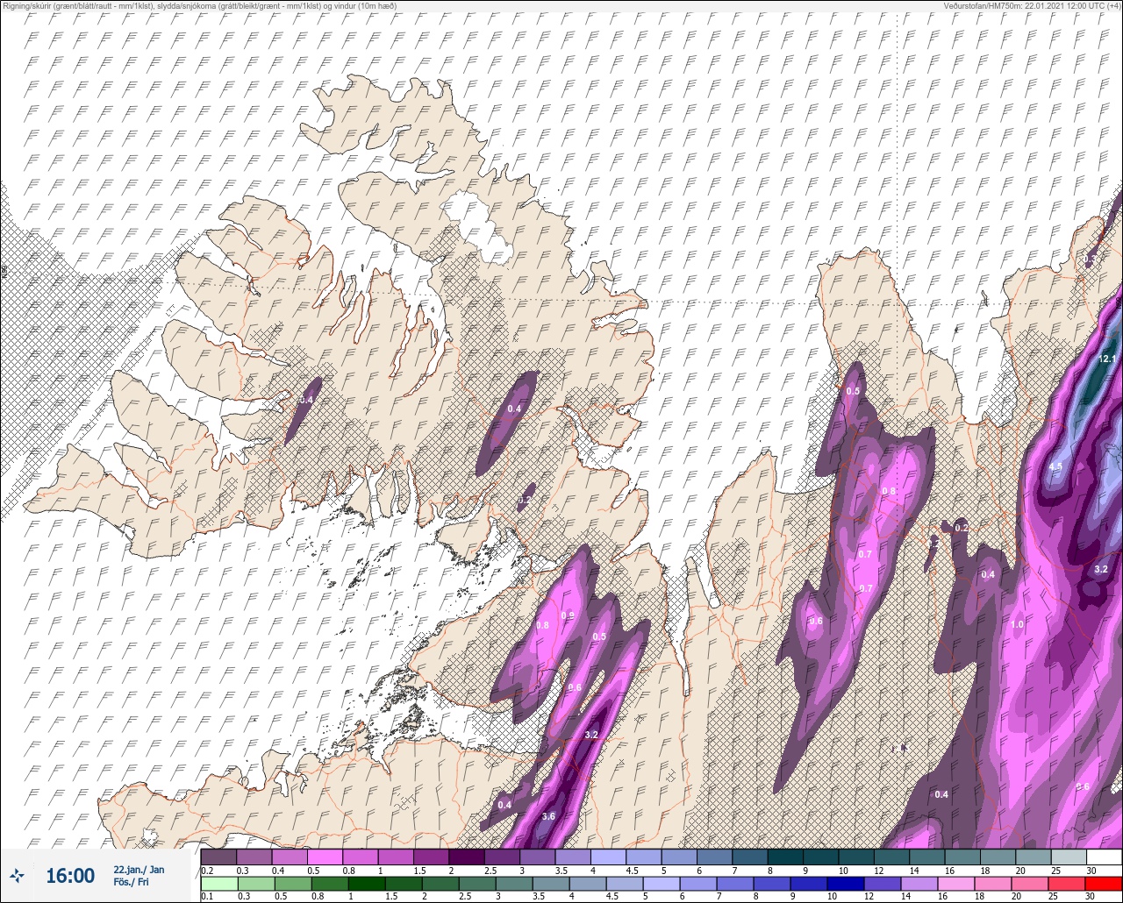Select the upper-row legend swatch between 4 and 4.5

[607, 857]
